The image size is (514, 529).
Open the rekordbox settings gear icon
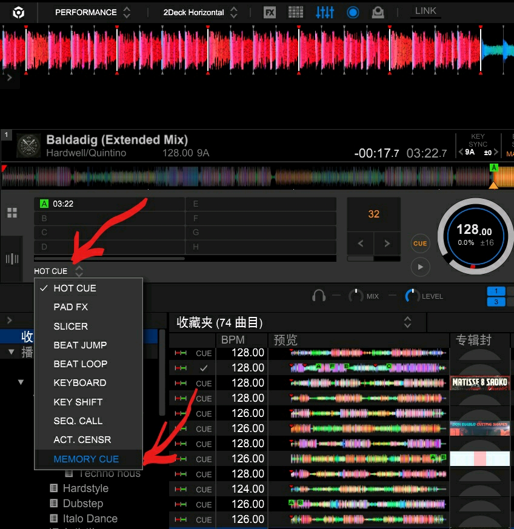18,13
